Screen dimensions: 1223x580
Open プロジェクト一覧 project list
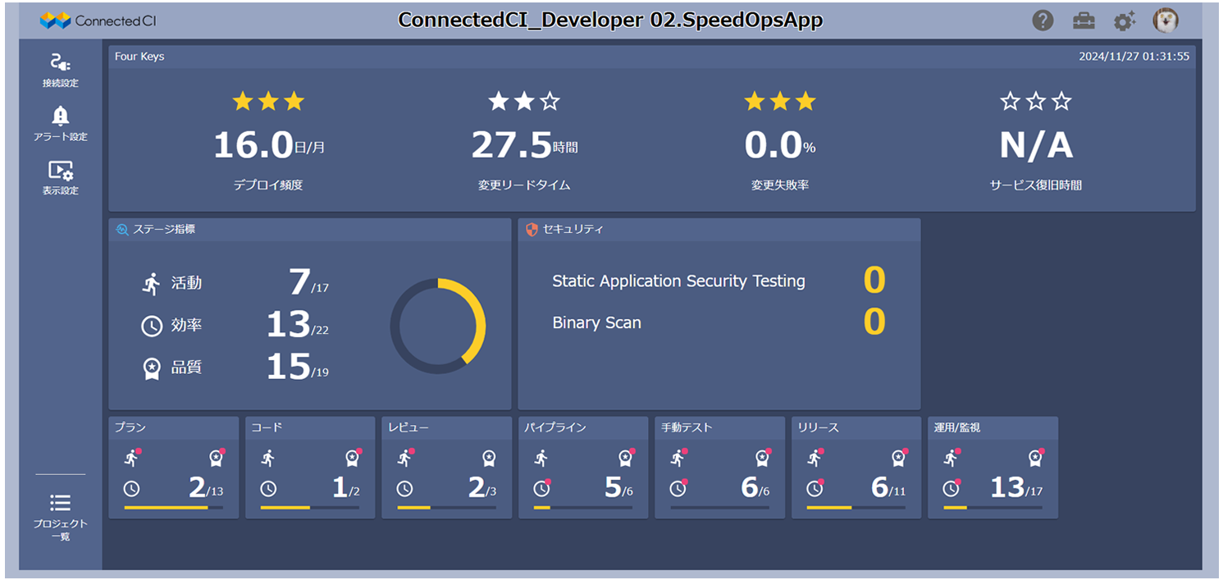pos(61,517)
